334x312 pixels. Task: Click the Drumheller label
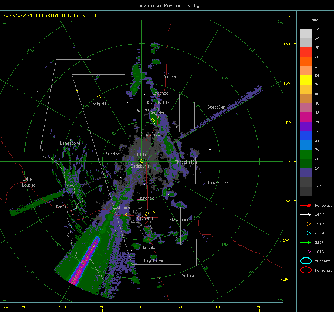coord(217,183)
